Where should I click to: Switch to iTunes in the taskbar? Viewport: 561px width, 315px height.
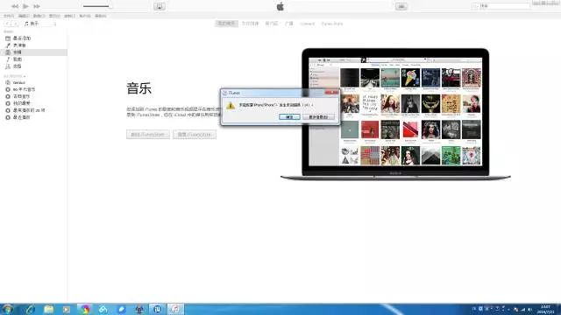(x=175, y=309)
